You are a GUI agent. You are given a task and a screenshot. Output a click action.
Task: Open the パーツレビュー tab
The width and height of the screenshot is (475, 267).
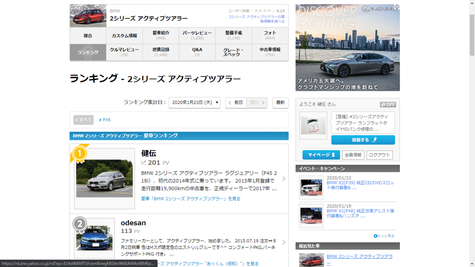pos(197,36)
